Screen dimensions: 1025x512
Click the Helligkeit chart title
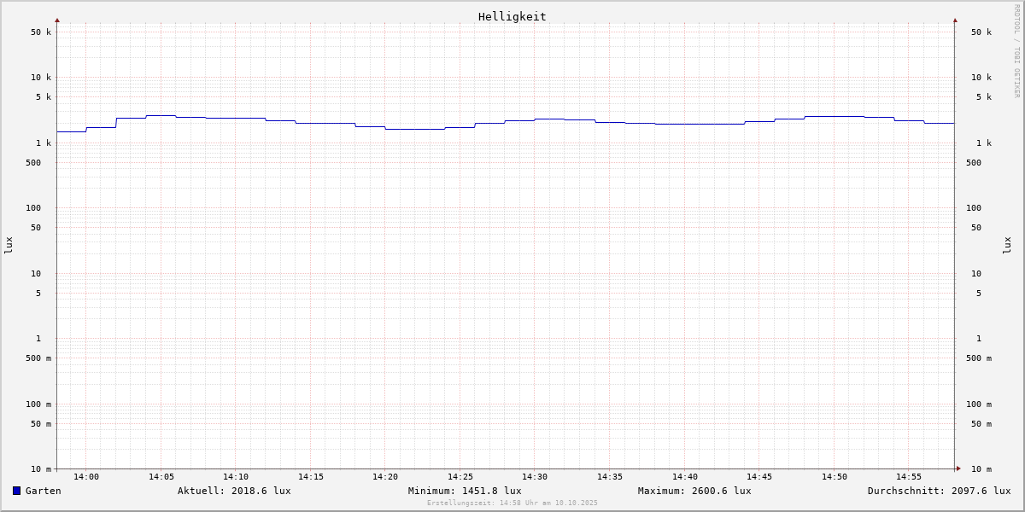[512, 16]
